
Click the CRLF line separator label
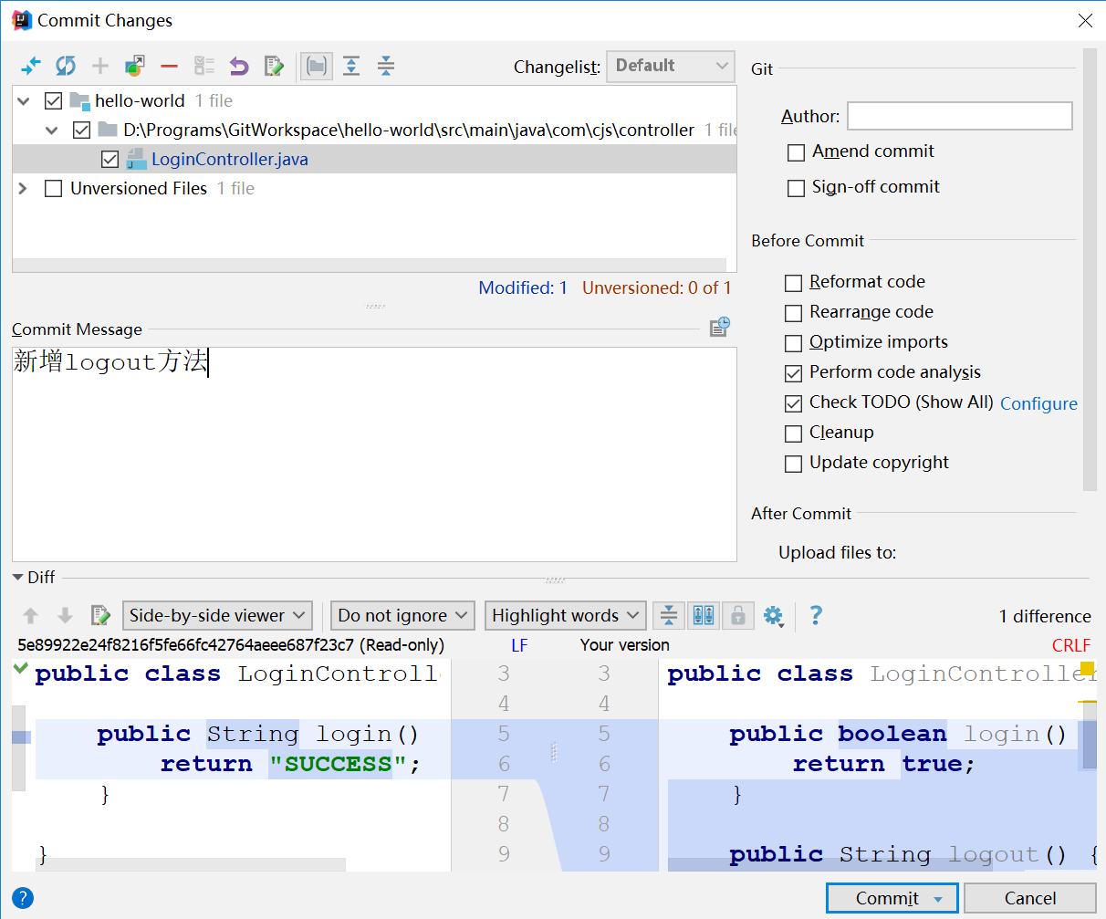[x=1071, y=645]
